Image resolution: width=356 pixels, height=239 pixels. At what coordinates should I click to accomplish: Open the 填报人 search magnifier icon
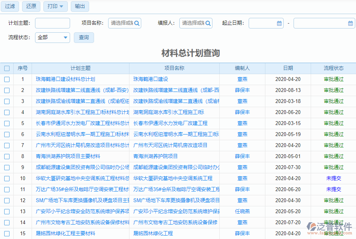pyautogui.click(x=208, y=23)
